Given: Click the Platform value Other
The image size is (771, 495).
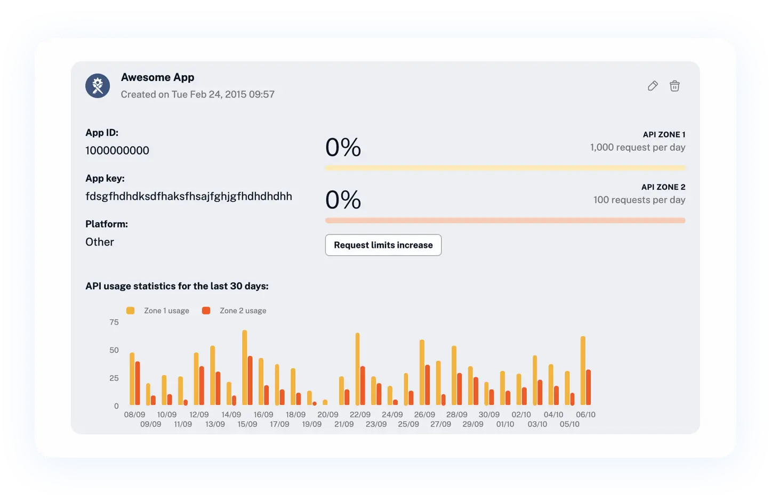Looking at the screenshot, I should [x=100, y=242].
